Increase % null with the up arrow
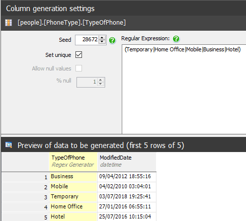This screenshot has width=246, height=221. tap(101, 80)
